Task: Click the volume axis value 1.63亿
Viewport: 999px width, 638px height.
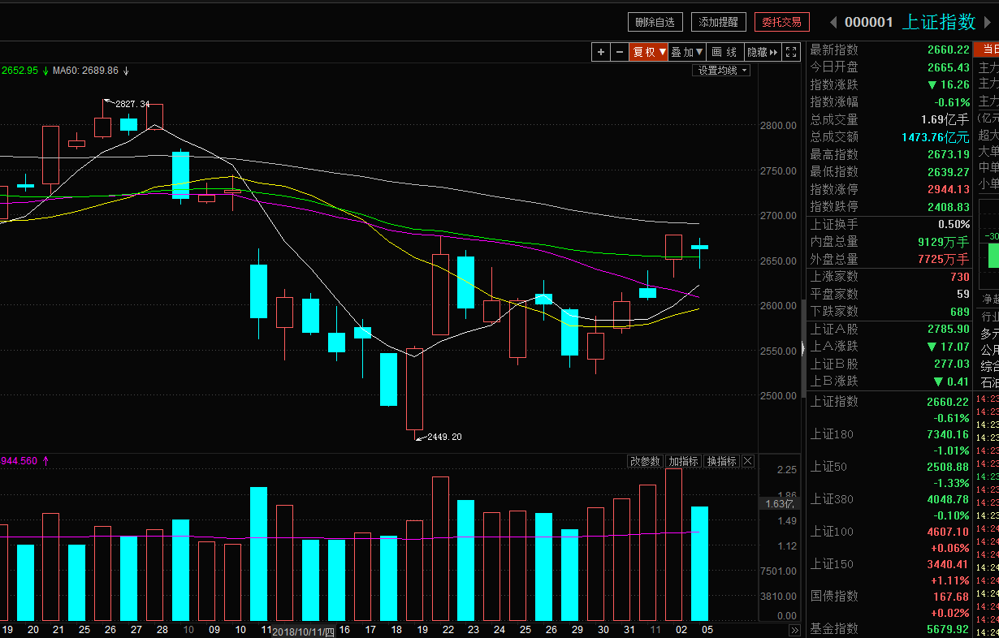Action: [779, 503]
